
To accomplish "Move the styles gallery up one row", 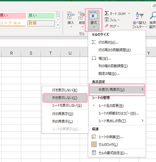I will [58, 14].
